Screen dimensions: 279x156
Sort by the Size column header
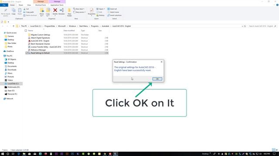point(100,31)
